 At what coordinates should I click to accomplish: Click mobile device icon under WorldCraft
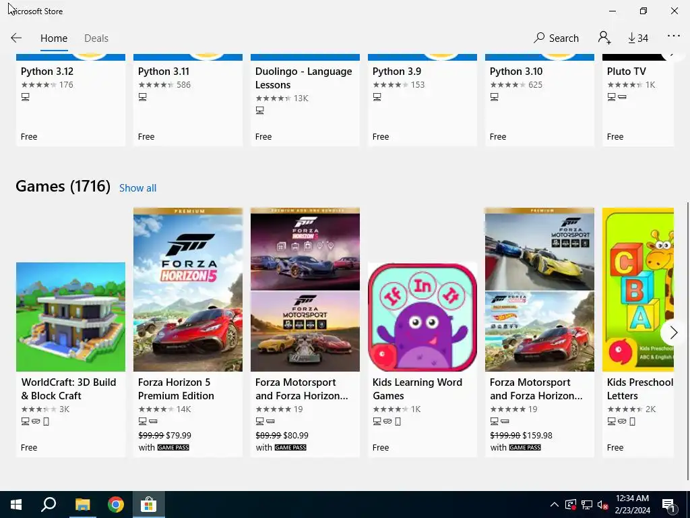tap(46, 422)
